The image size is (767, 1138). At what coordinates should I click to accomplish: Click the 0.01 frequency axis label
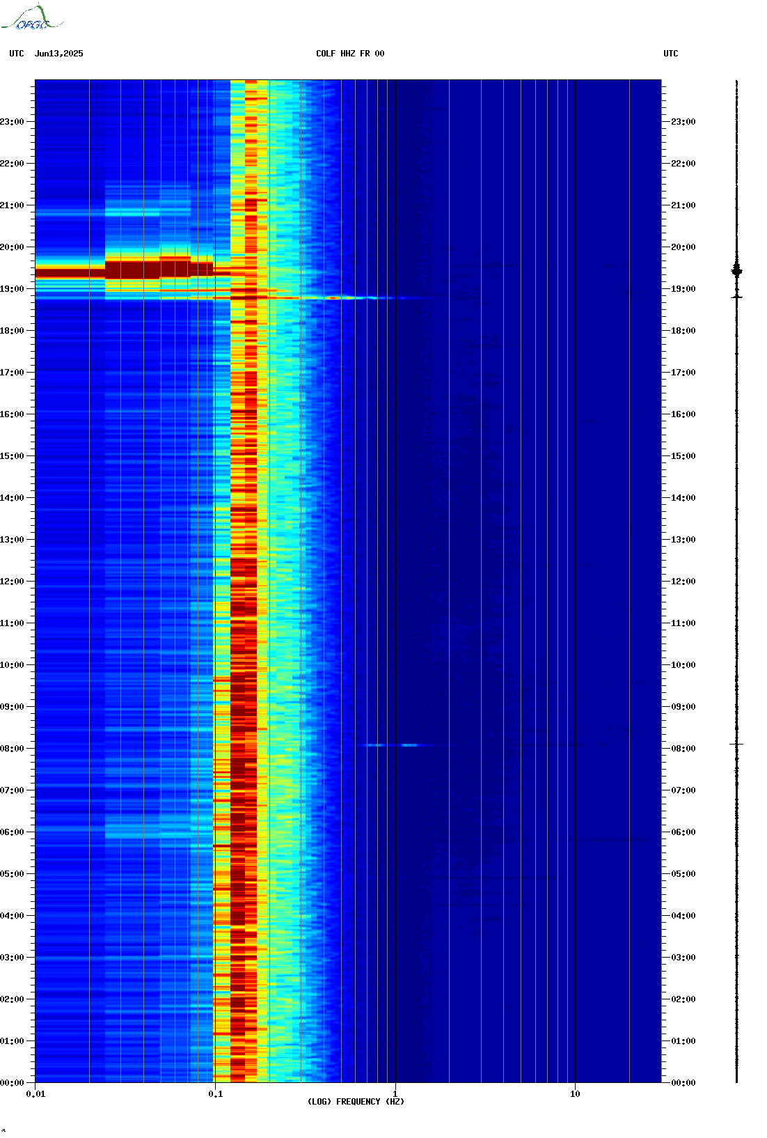click(35, 1094)
